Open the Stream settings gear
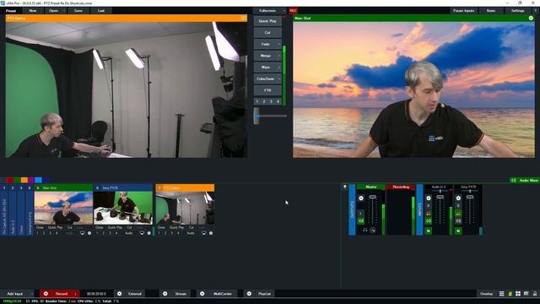540x304 pixels. coord(165,294)
